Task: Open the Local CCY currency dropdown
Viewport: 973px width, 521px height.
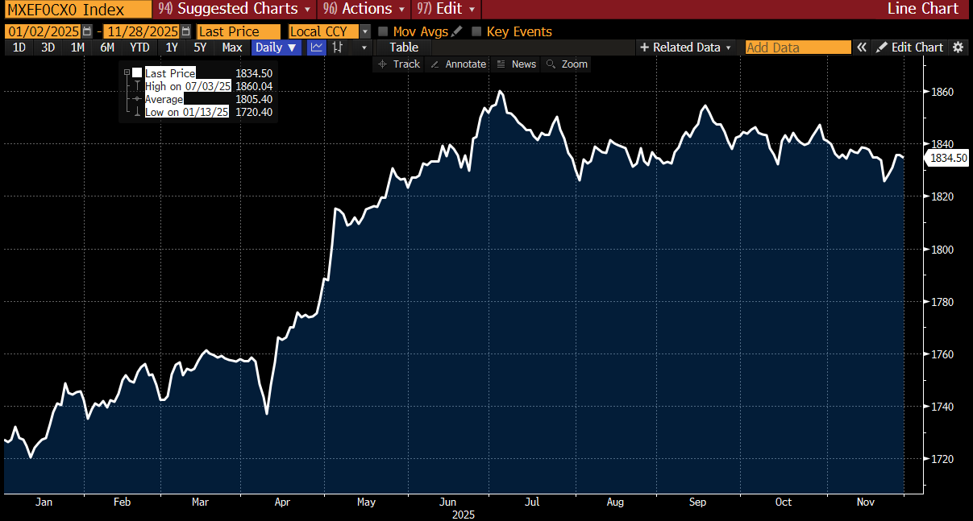Action: tap(365, 31)
